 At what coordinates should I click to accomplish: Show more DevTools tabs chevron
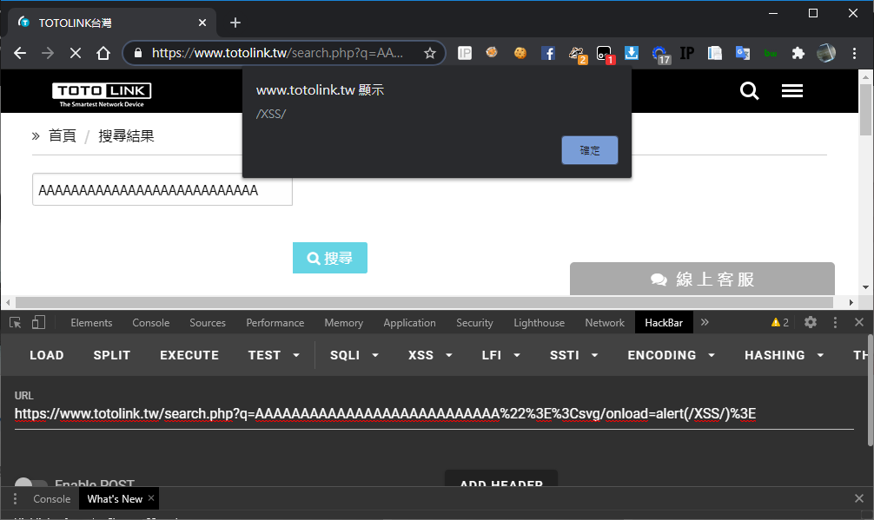click(x=705, y=322)
